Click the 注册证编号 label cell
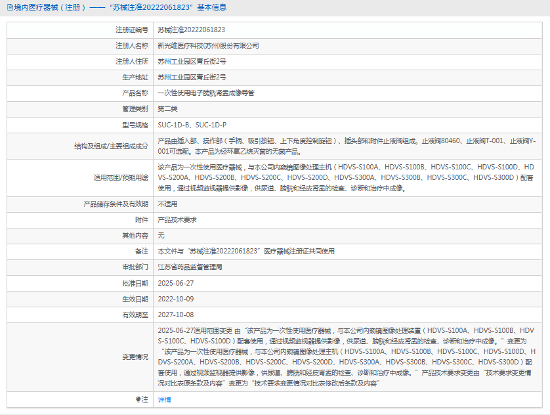The width and height of the screenshot is (550, 415). (x=132, y=30)
